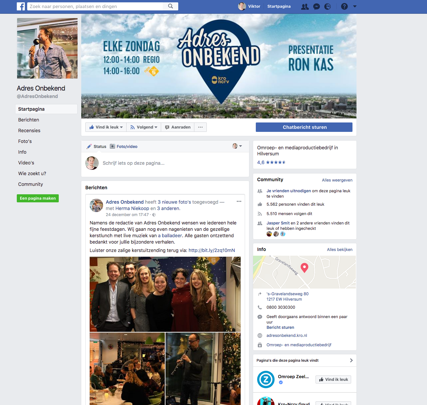This screenshot has width=427, height=405.
Task: Click your avatar in the composer
Action: click(92, 163)
